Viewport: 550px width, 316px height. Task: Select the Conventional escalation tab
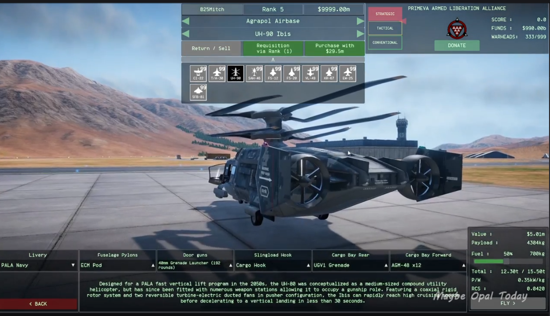click(x=385, y=42)
